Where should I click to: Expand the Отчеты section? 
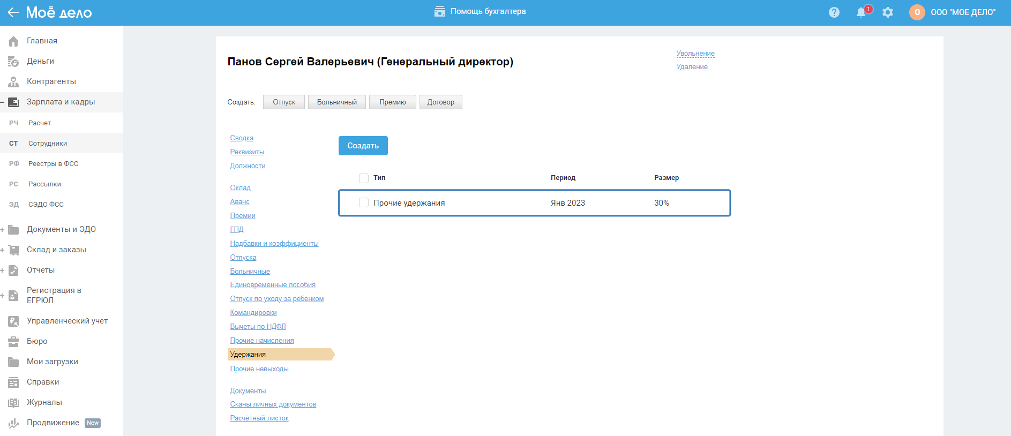point(3,270)
